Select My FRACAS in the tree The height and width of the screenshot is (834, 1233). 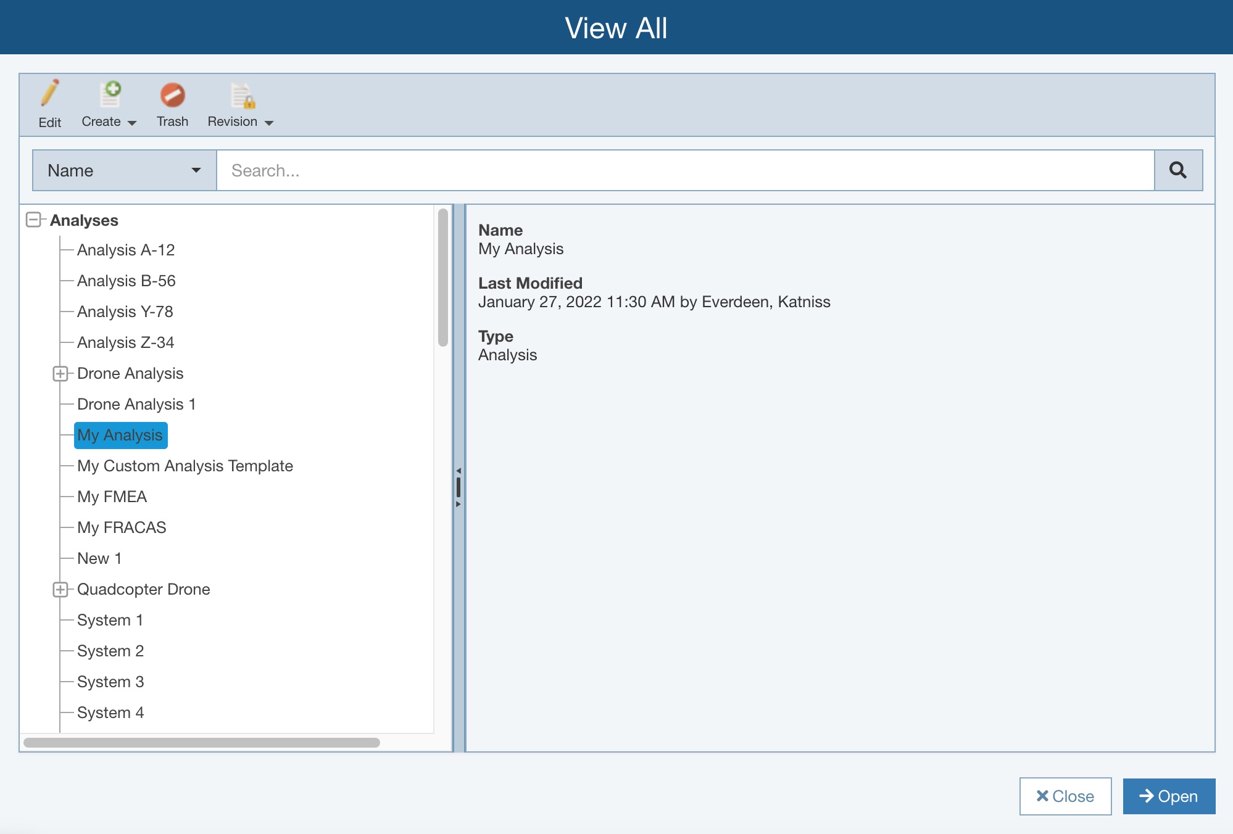click(x=122, y=527)
